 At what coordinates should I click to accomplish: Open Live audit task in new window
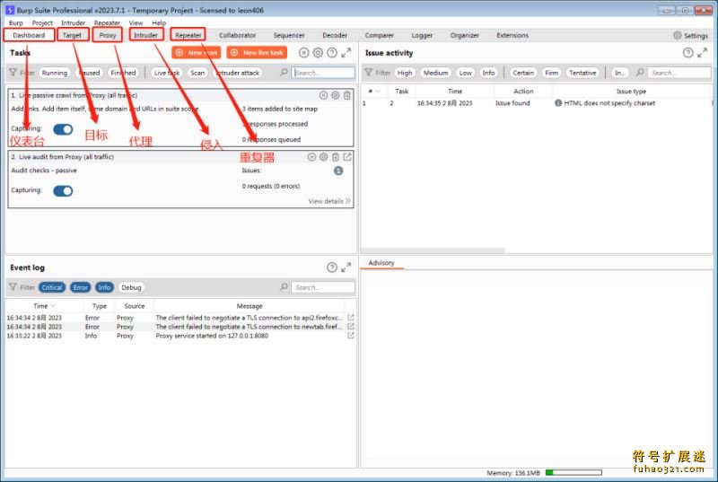tap(347, 157)
